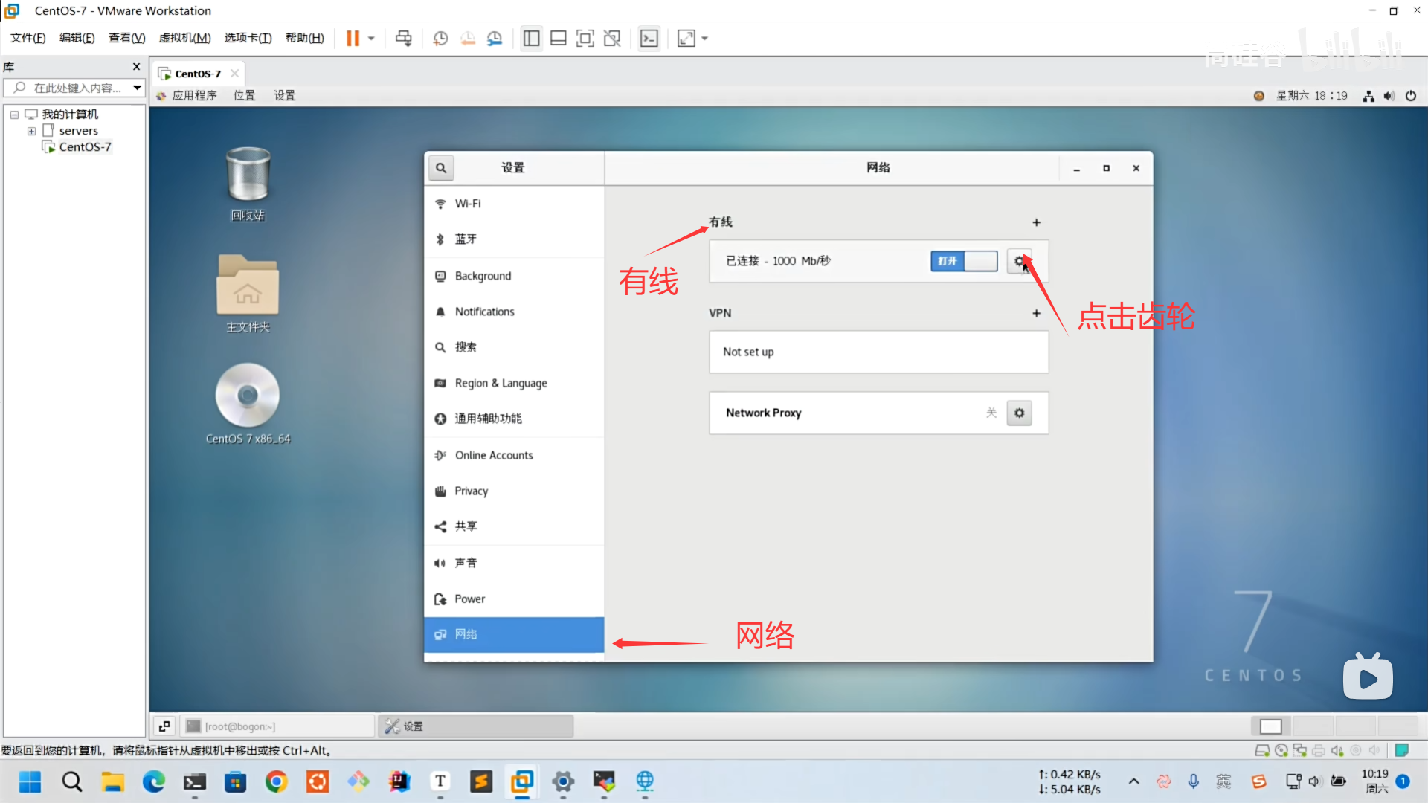1428x803 pixels.
Task: Open the pause button dropdown arrow
Action: (371, 39)
